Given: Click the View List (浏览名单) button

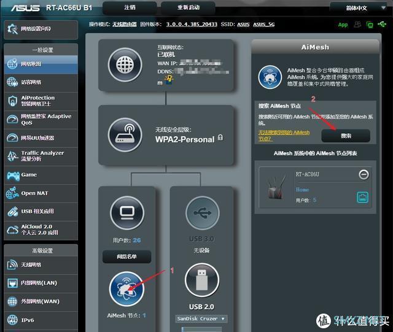Looking at the screenshot, I should 127,257.
